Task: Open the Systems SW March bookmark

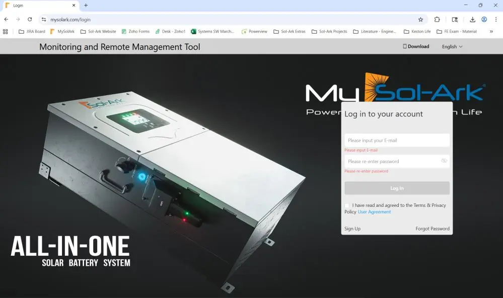Action: pyautogui.click(x=212, y=31)
